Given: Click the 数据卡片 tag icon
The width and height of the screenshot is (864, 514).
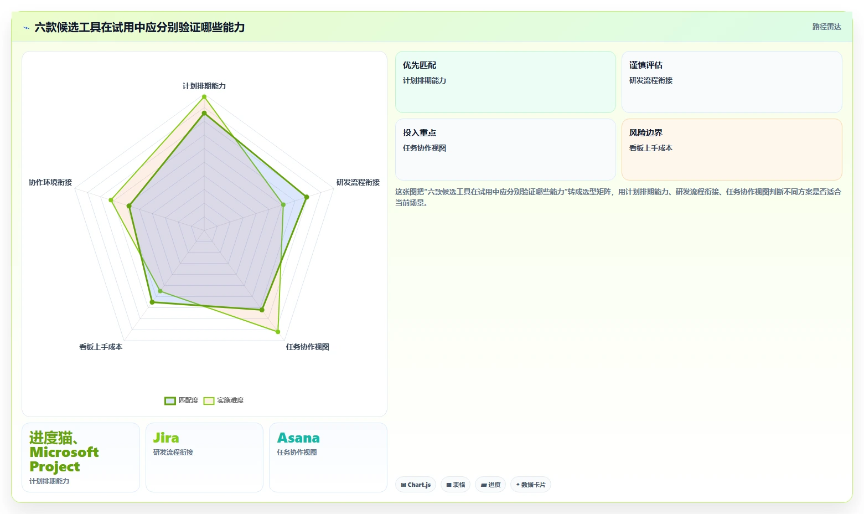Looking at the screenshot, I should point(518,485).
